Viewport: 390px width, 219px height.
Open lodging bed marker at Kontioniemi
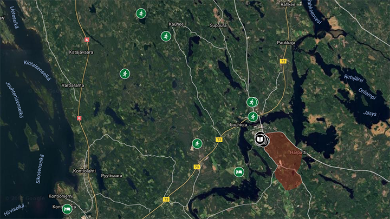pos(67,209)
